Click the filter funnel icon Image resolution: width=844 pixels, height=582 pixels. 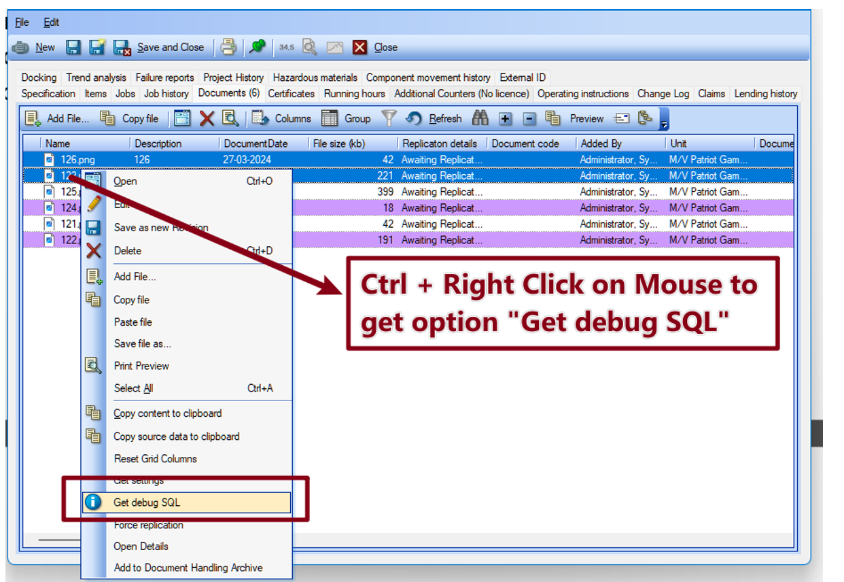click(388, 118)
